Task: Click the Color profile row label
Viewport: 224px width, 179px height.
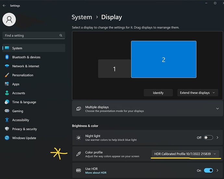Action: (94, 152)
